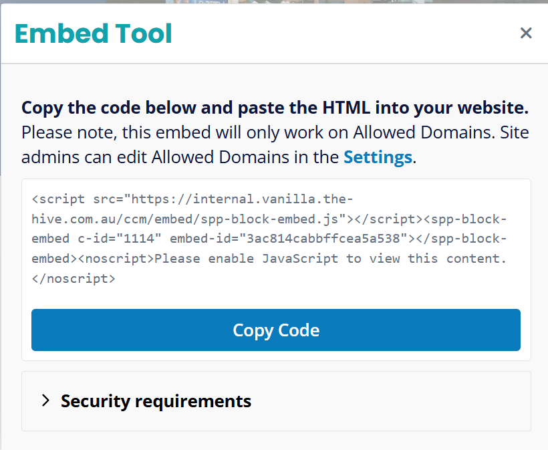
Task: Open the Settings link
Action: 378,157
